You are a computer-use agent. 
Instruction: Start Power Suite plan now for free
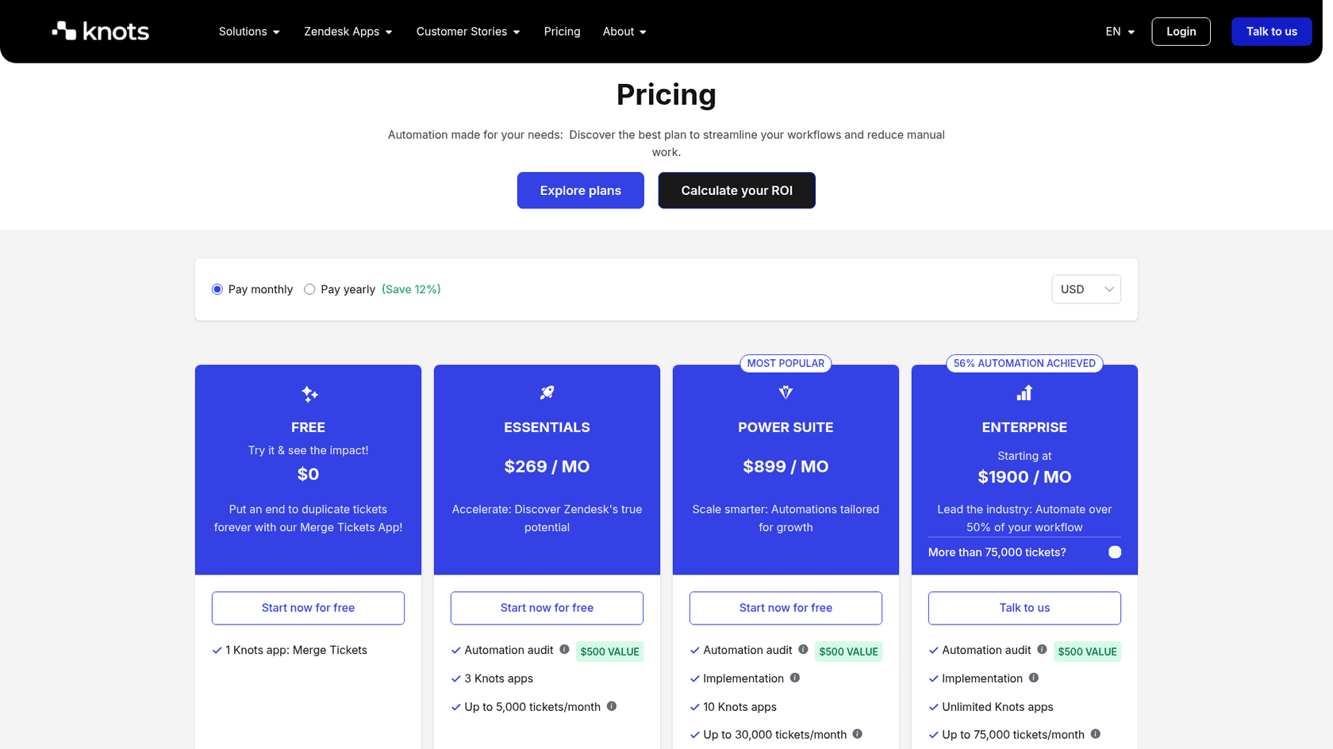click(786, 608)
